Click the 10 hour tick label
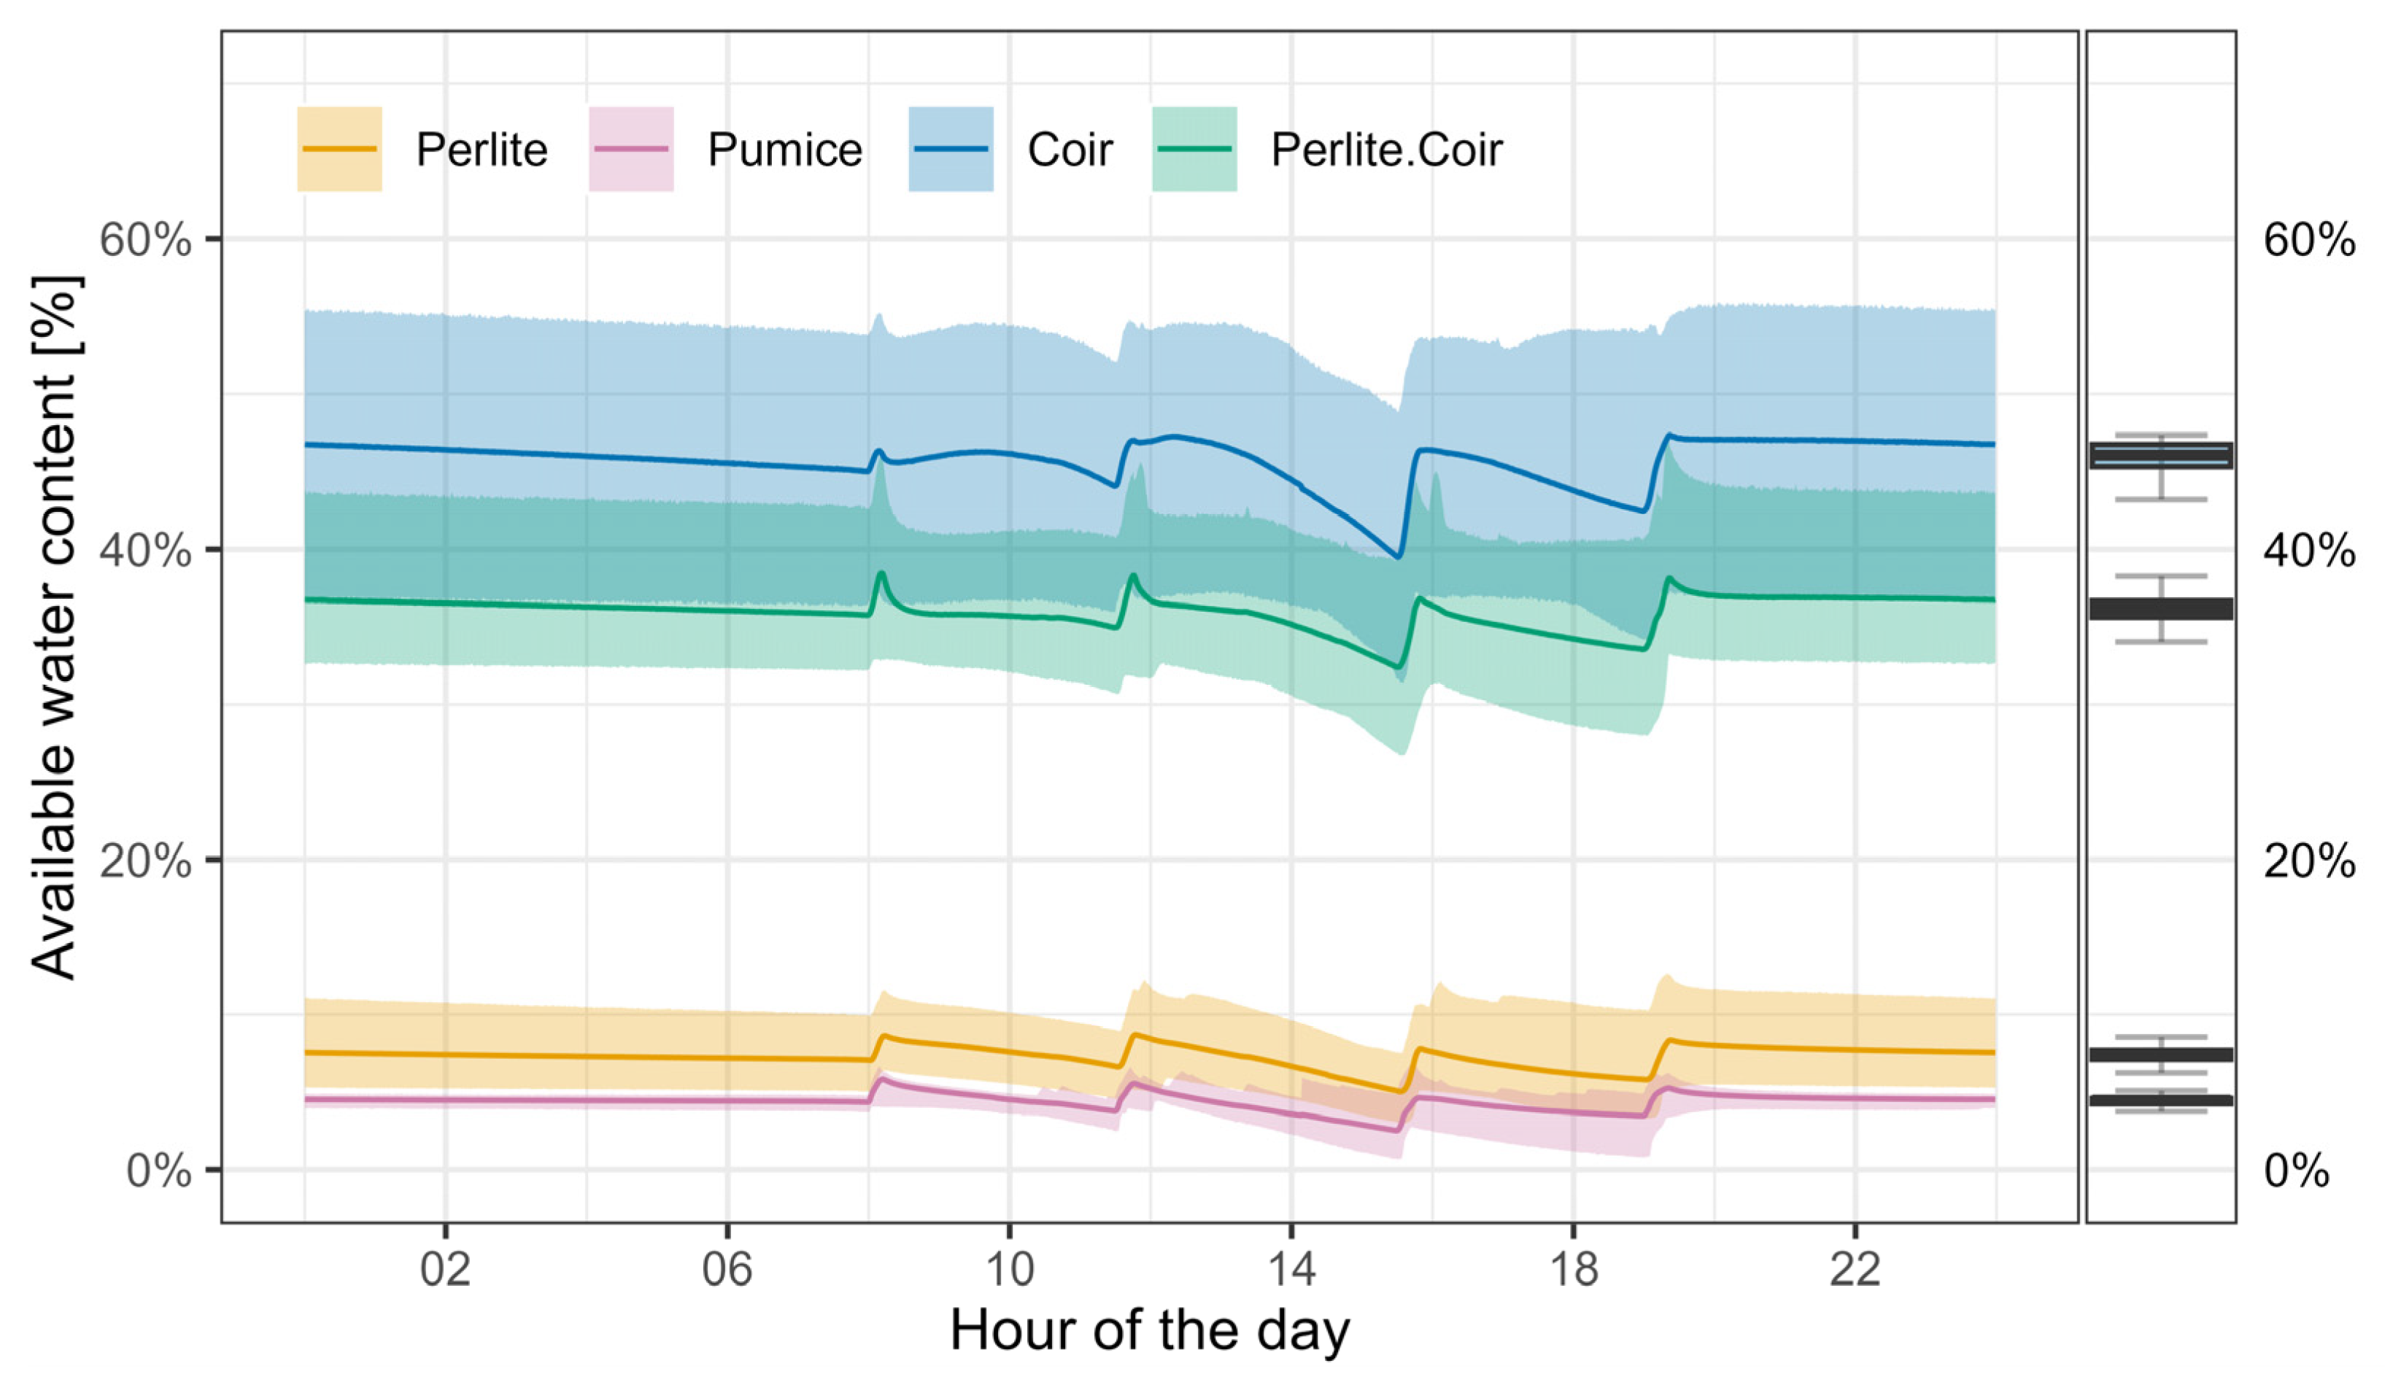This screenshot has width=2385, height=1382. point(1009,1270)
